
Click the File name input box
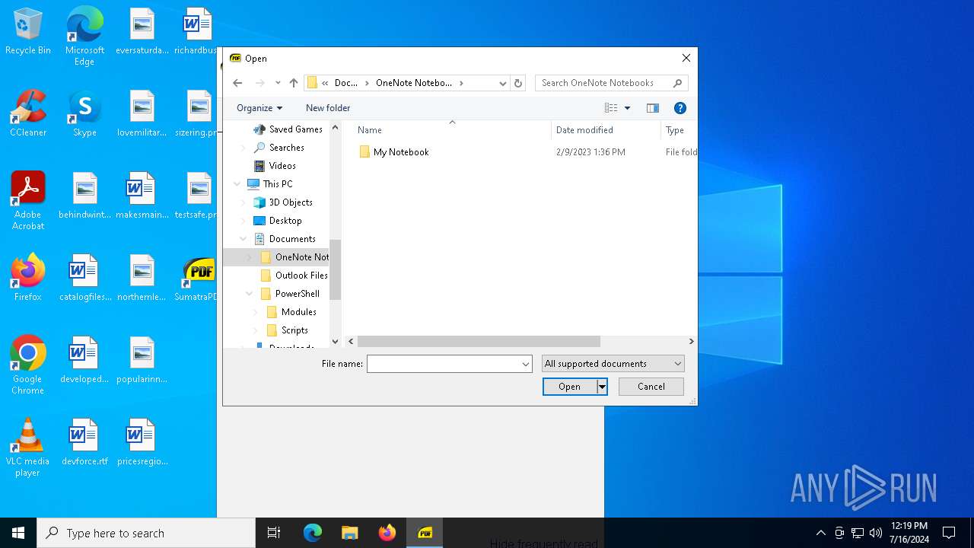[443, 364]
